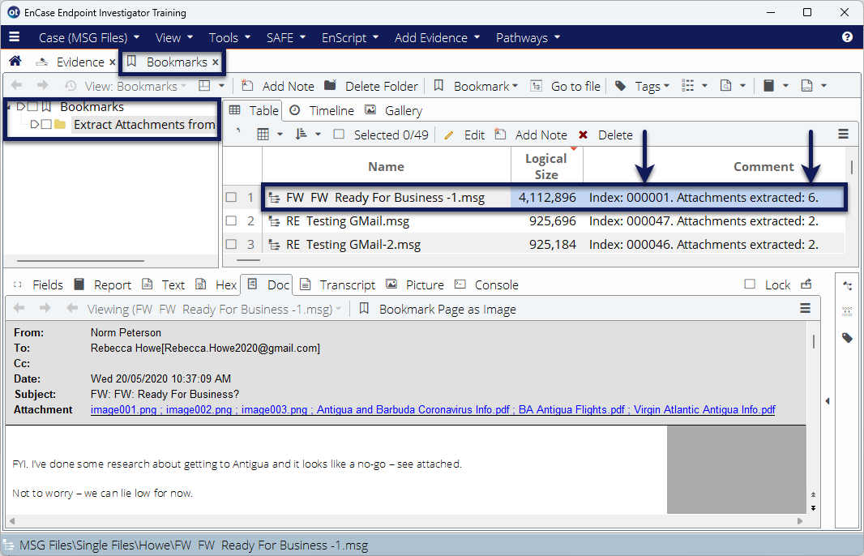Click the viewer forward arrow

click(x=45, y=308)
